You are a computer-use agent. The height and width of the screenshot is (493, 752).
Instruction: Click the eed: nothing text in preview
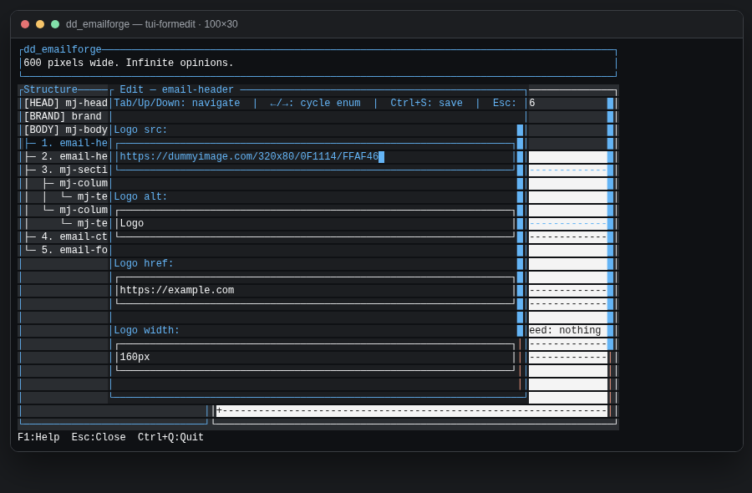tap(565, 330)
